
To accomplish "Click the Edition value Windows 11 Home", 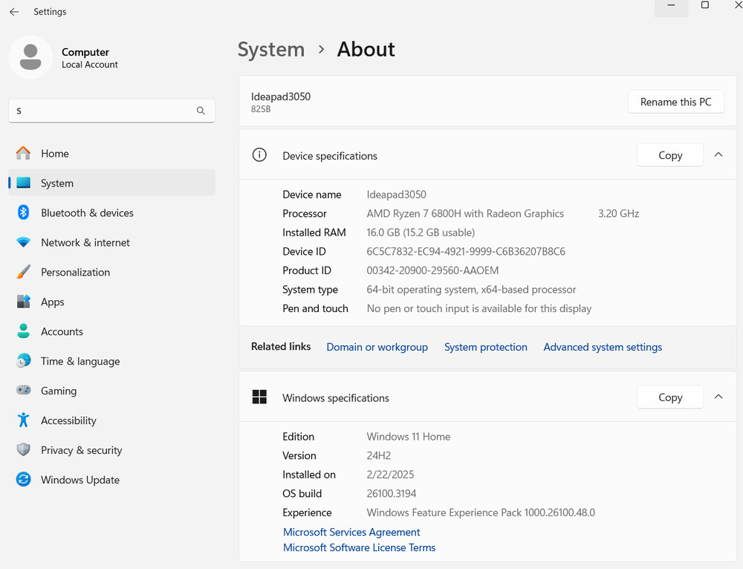I will [409, 436].
